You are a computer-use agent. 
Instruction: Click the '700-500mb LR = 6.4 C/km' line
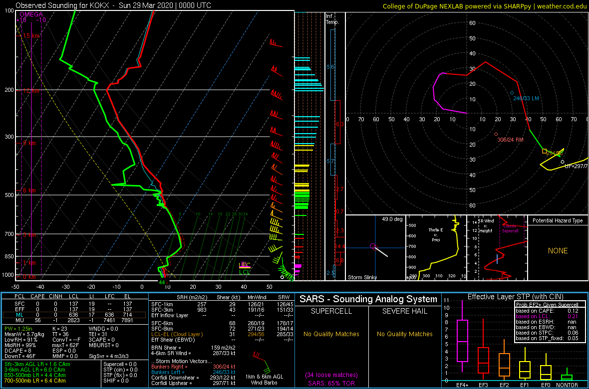35,381
